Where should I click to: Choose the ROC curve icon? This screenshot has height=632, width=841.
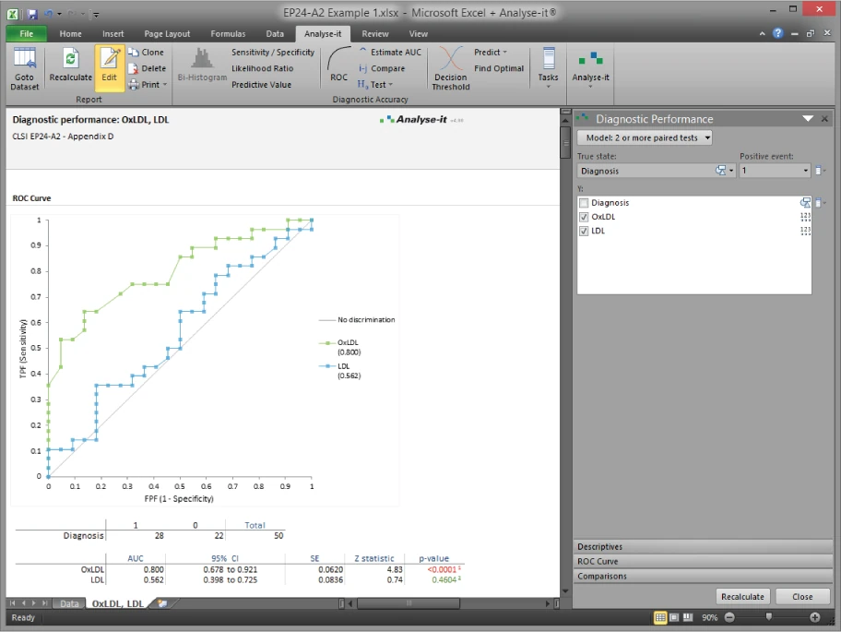coord(339,66)
